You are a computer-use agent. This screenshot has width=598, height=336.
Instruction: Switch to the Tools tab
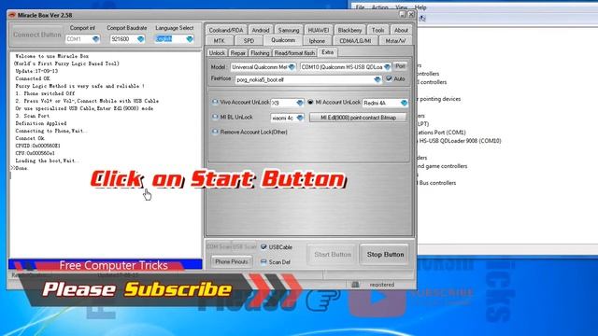click(x=377, y=30)
